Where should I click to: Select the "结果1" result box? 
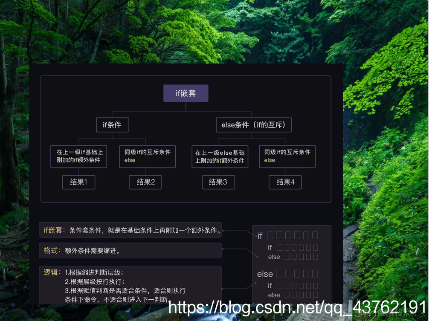[x=78, y=182]
